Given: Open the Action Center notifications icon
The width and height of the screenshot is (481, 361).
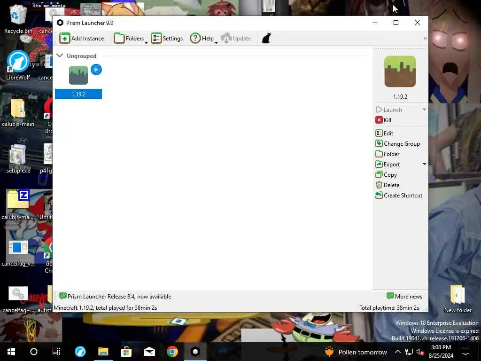Looking at the screenshot, I should (x=465, y=352).
